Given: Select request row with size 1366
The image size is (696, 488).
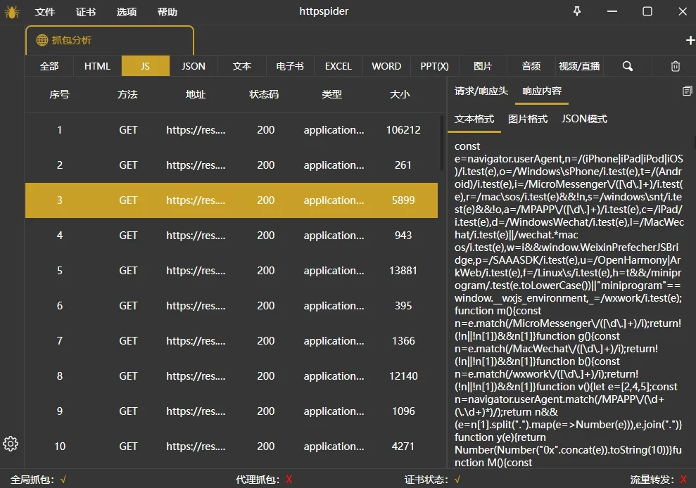Looking at the screenshot, I should click(232, 341).
